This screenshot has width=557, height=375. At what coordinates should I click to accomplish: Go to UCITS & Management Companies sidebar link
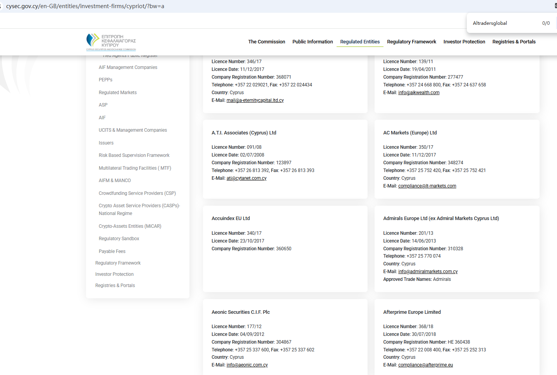pyautogui.click(x=132, y=130)
